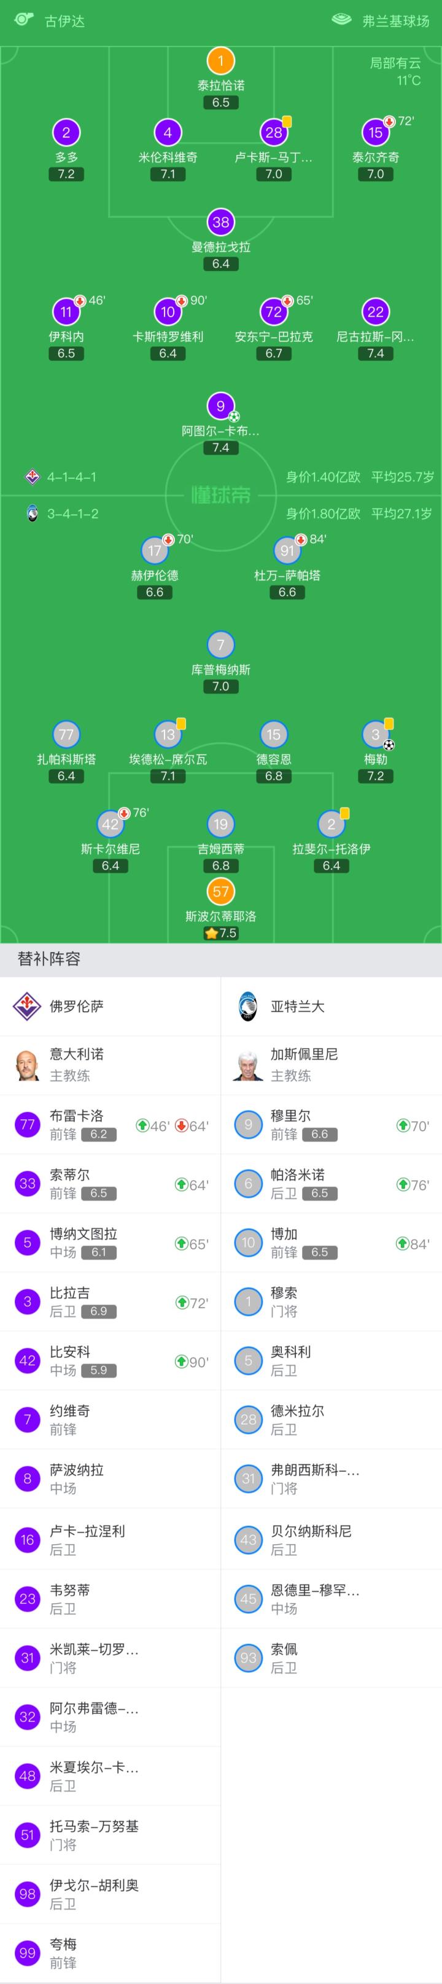
Task: Tap number 22 尼古拉斯-冈萨雷斯 badge
Action: coord(375,312)
